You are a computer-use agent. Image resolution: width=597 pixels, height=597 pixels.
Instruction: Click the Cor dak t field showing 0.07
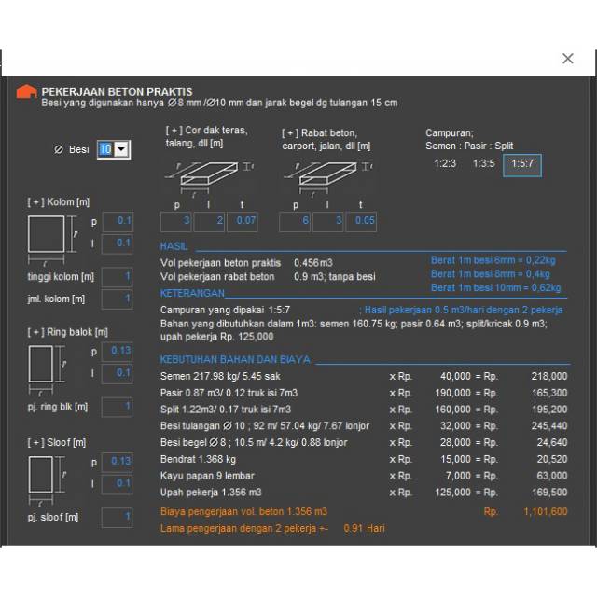click(243, 222)
